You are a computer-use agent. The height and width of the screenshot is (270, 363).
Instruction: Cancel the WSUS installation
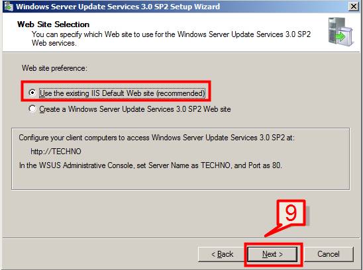point(329,254)
